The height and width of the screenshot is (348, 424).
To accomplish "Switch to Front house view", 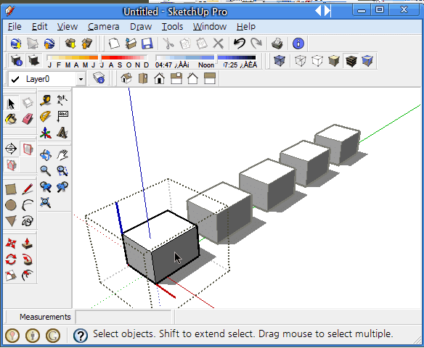I will pos(160,78).
